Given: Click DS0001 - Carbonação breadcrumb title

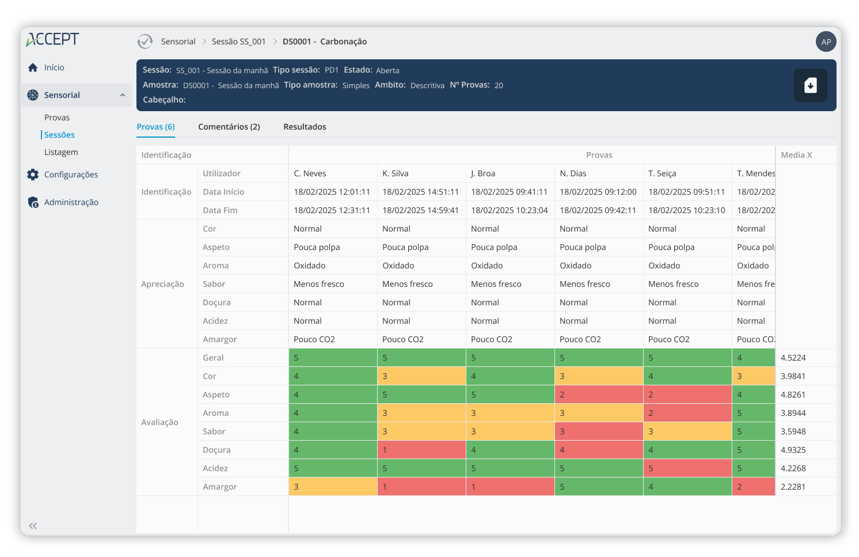Looking at the screenshot, I should 325,41.
